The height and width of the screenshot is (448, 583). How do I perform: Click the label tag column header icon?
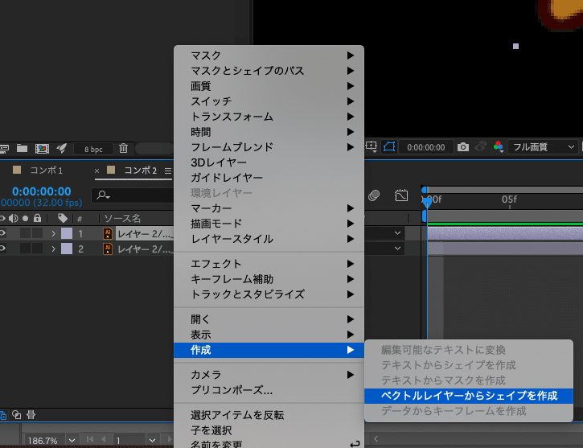63,218
